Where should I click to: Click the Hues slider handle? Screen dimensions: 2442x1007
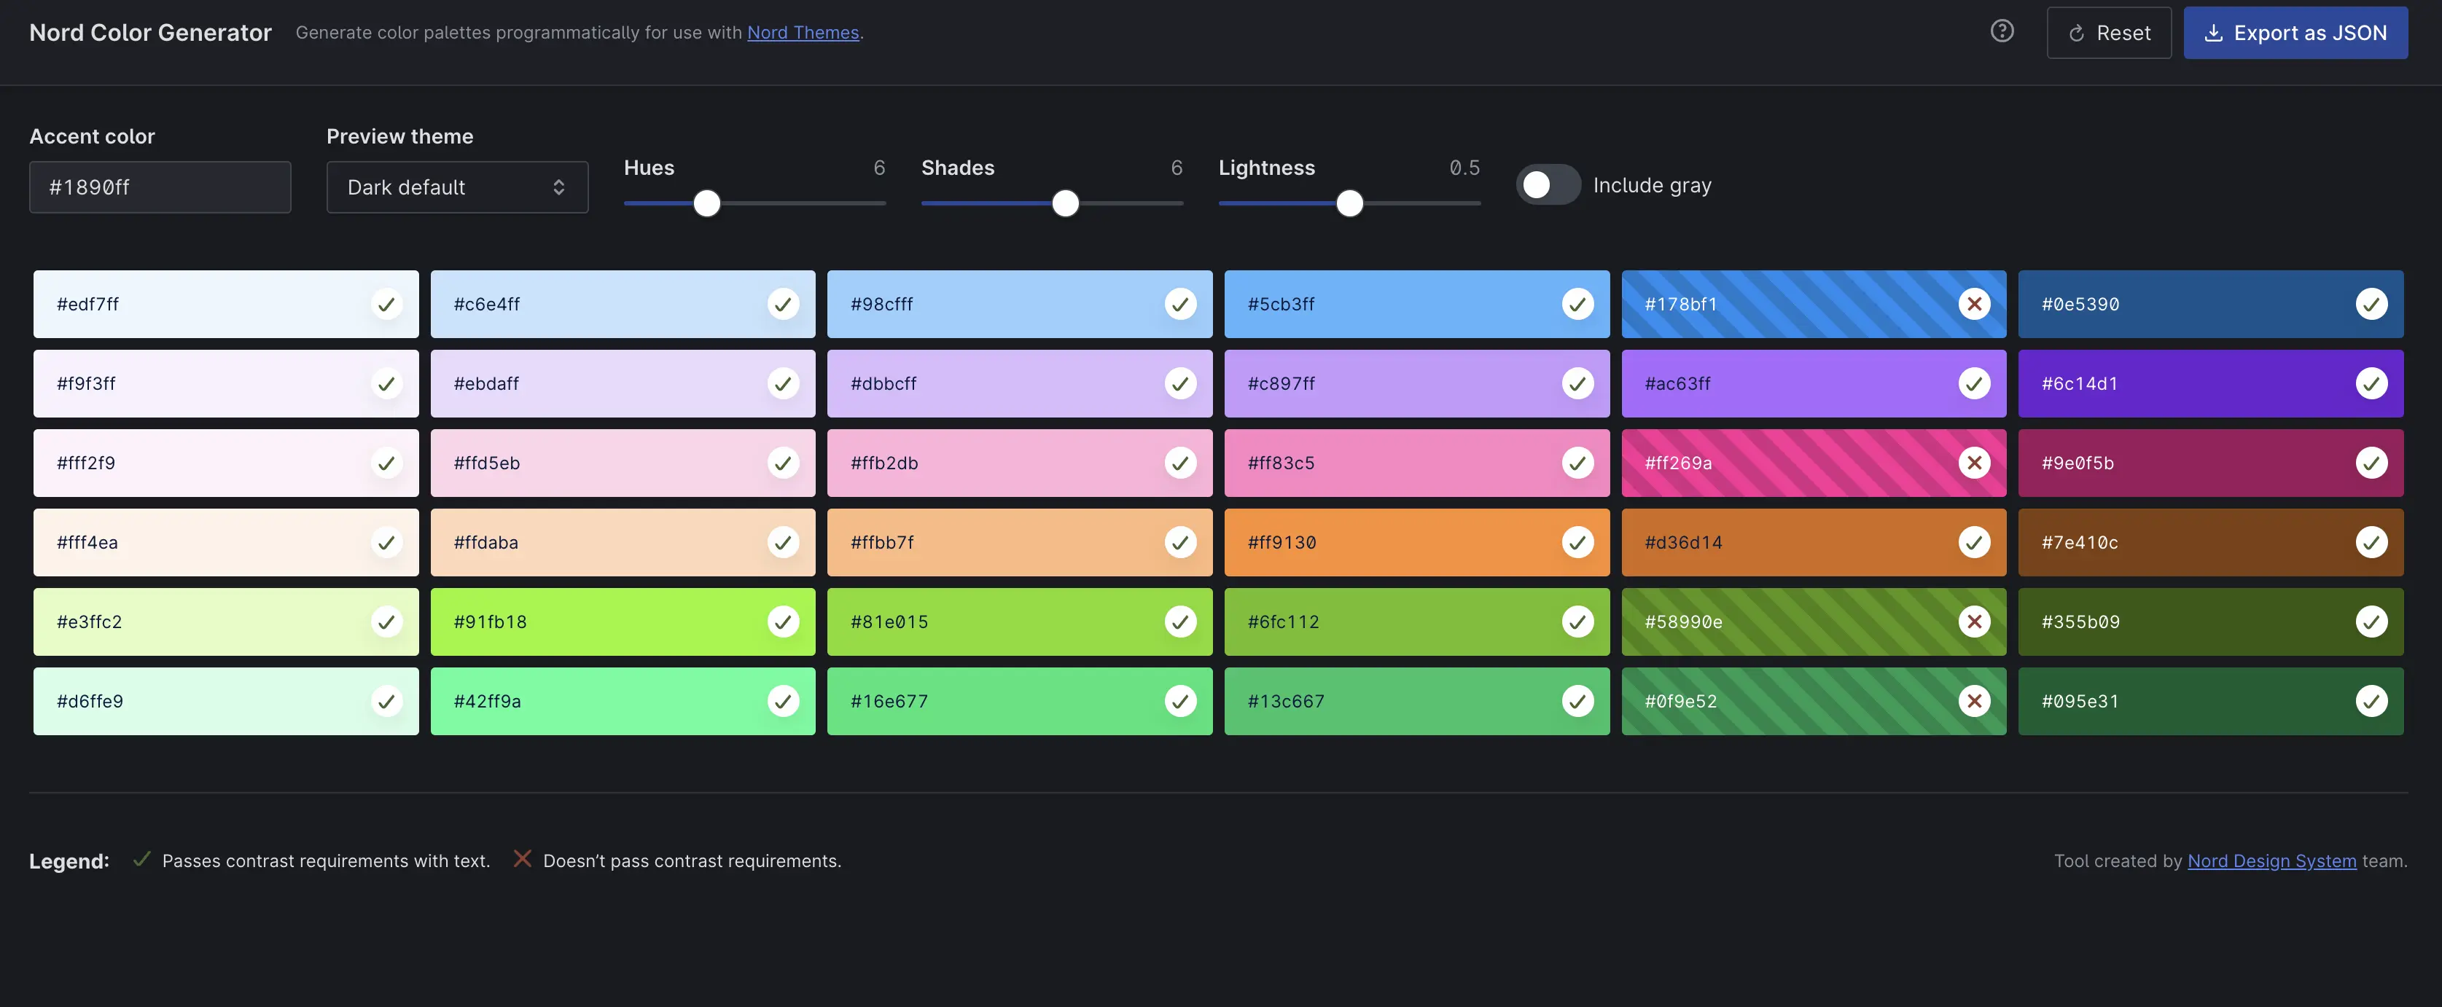[706, 203]
